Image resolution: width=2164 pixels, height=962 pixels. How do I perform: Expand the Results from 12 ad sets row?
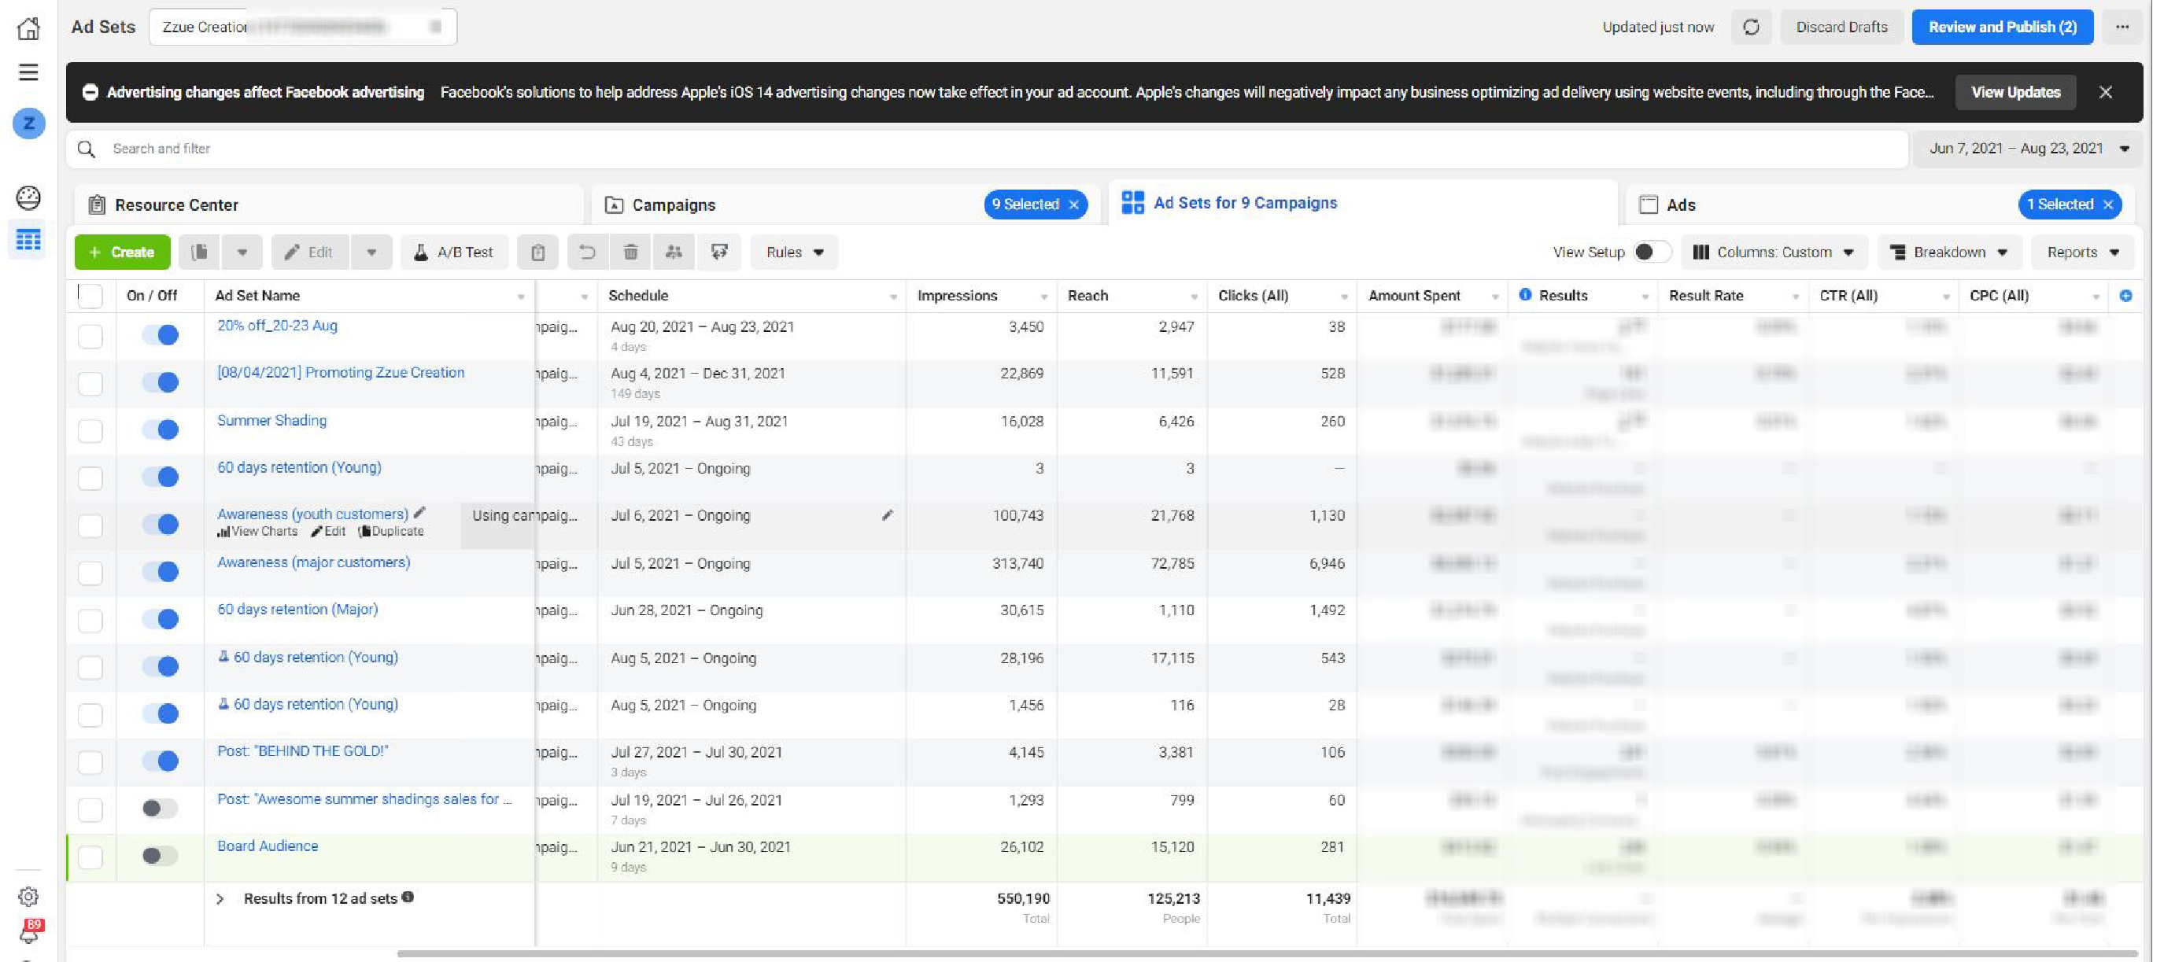coord(220,899)
